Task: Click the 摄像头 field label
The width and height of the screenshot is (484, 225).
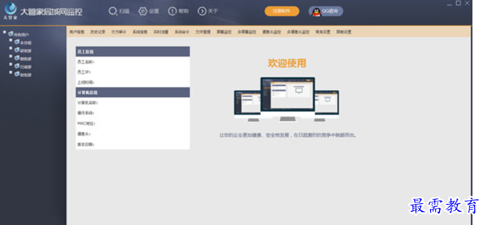Action: click(83, 134)
